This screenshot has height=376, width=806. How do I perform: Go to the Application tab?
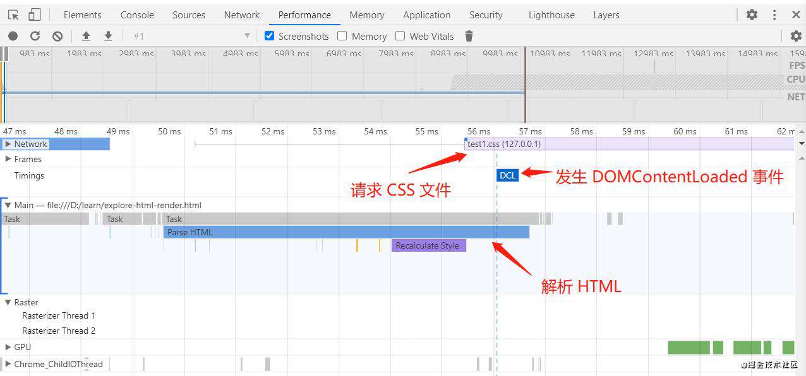(427, 15)
